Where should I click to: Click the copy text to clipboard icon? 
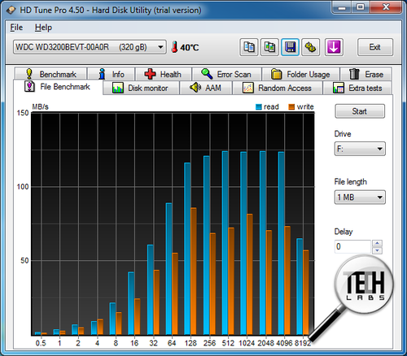click(249, 47)
